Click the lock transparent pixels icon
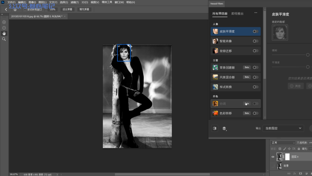Viewport: 312px width, 176px height. [280, 149]
